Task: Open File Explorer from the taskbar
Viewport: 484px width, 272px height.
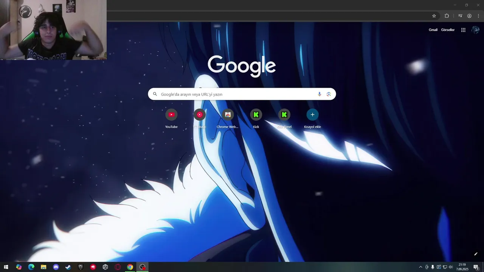Action: [43, 267]
